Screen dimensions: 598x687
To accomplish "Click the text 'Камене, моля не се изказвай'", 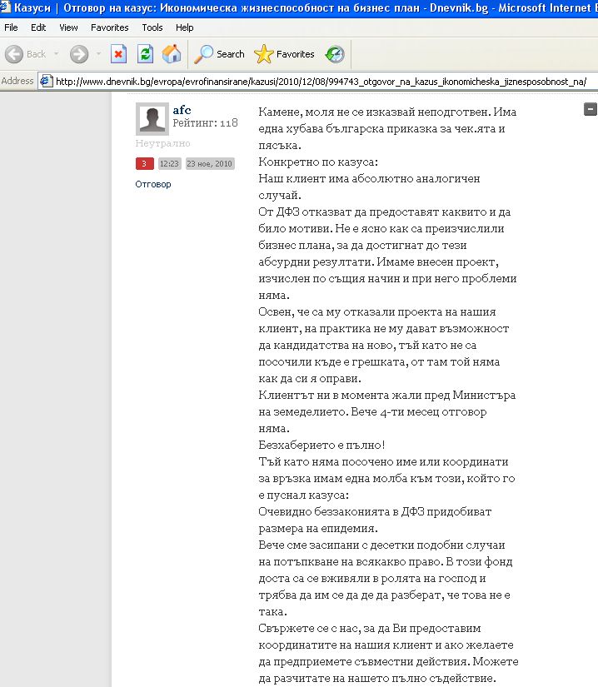I will [336, 112].
